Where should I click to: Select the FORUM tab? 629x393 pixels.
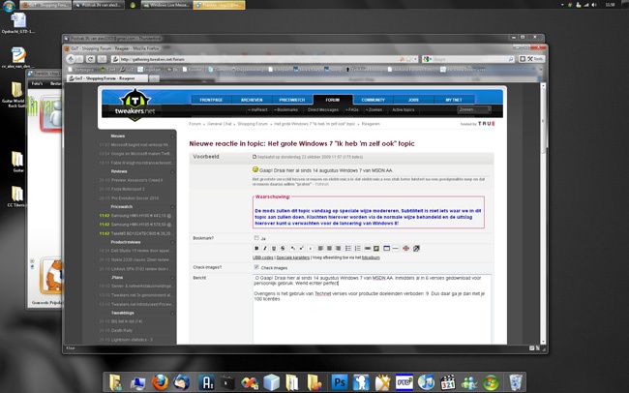(x=333, y=100)
